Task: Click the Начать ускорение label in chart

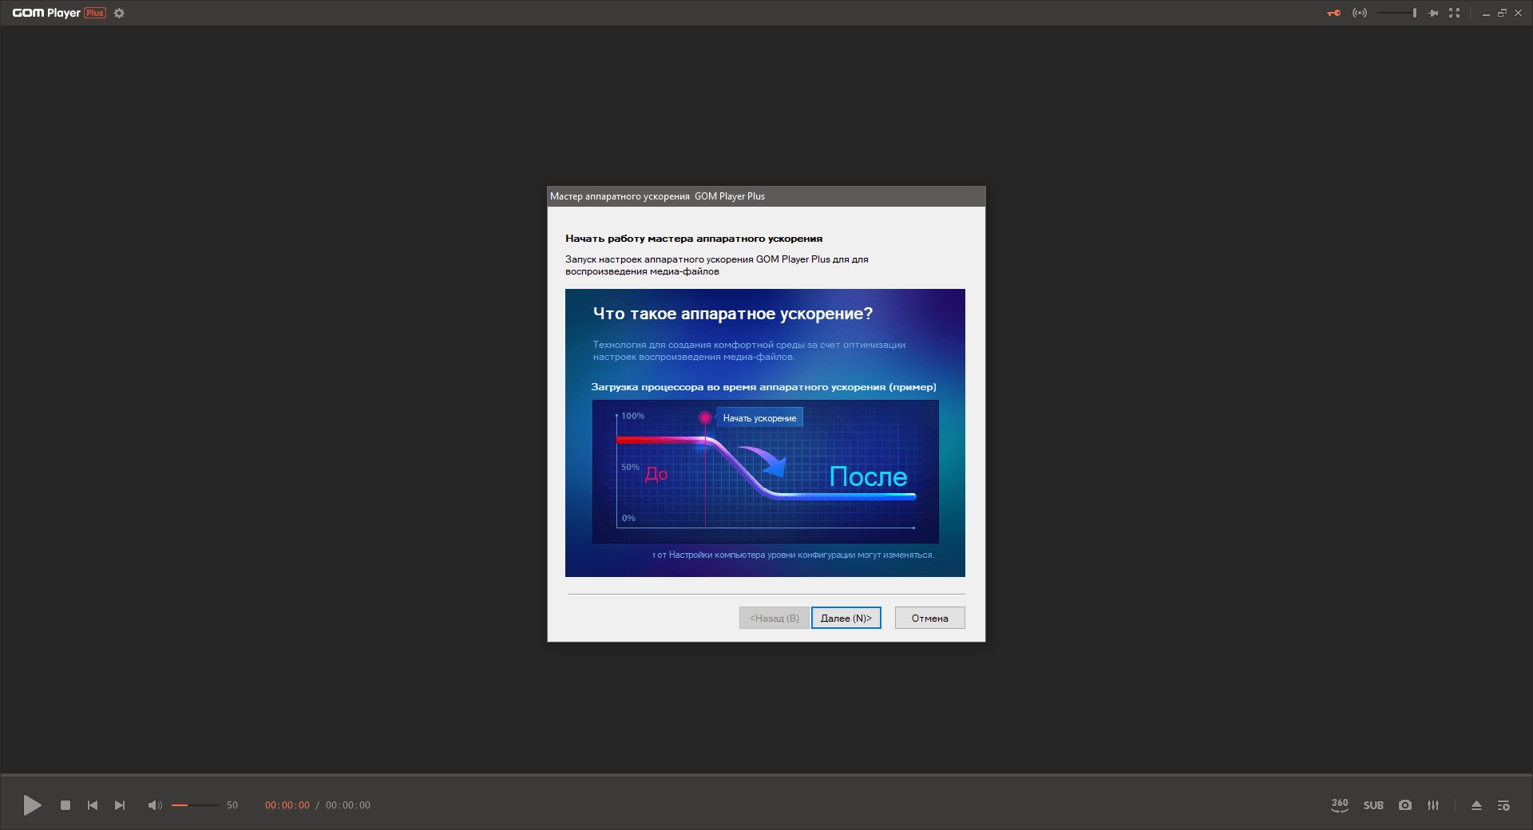Action: coord(759,418)
